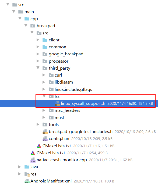This screenshot has height=183, width=158.
Task: Select the linux_syscall_support.h file name
Action: click(x=83, y=103)
